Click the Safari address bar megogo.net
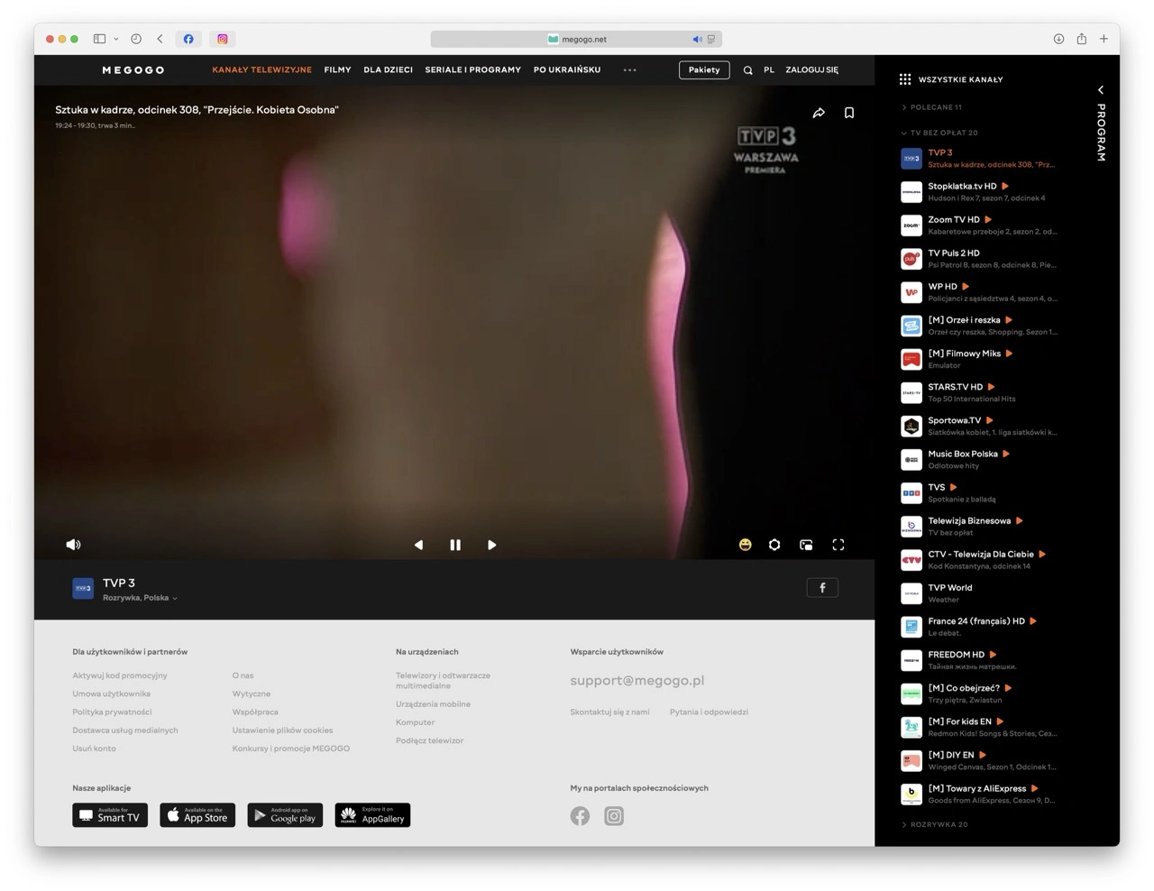The height and width of the screenshot is (891, 1154). point(577,39)
